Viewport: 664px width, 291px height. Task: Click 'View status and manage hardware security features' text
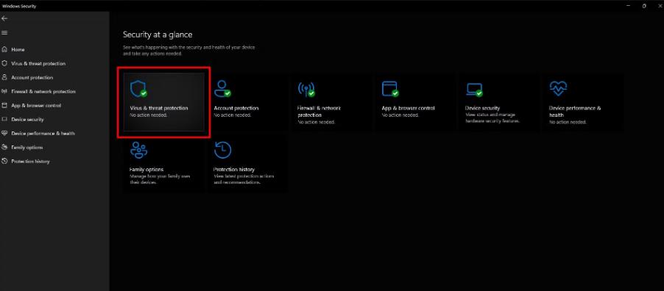pyautogui.click(x=492, y=118)
